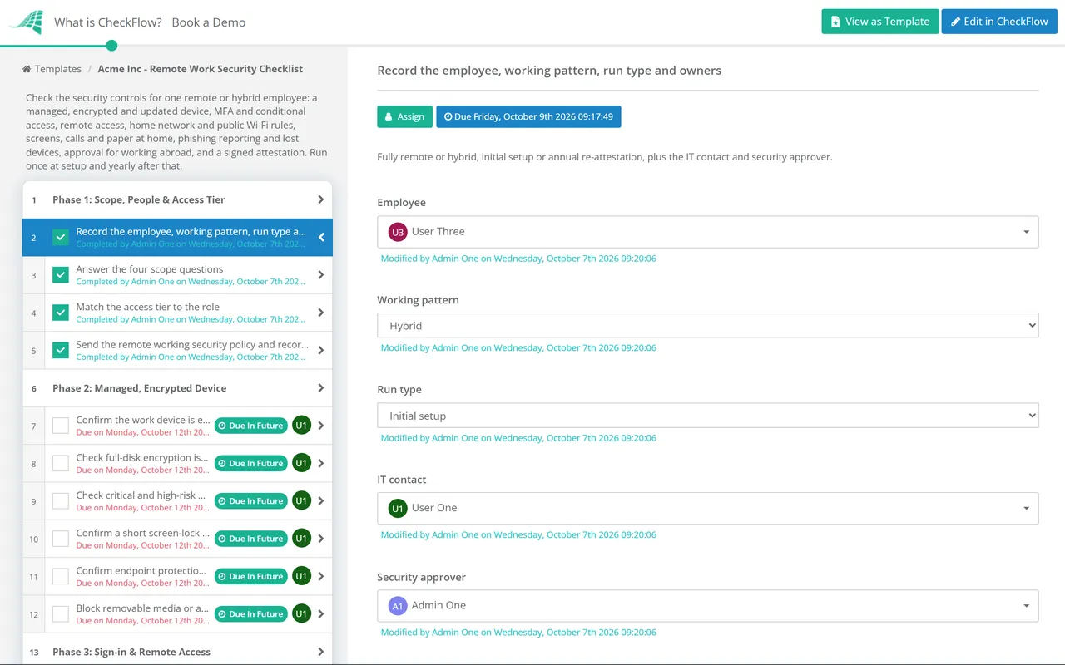Click Due In Future badge on task 7

[250, 426]
